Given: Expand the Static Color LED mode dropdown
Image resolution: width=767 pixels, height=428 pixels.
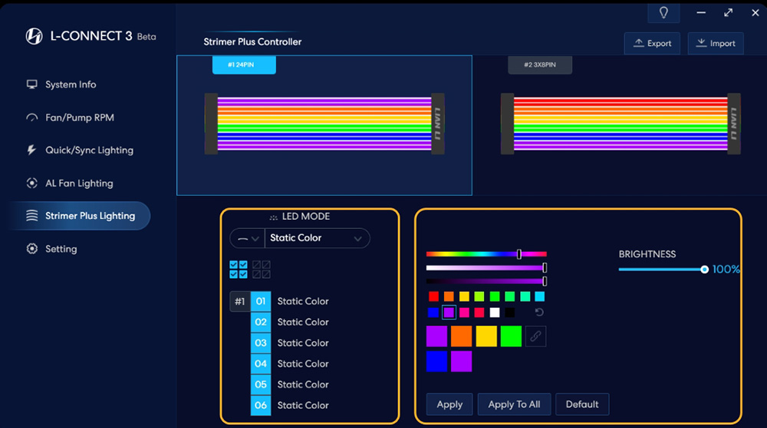Looking at the screenshot, I should [x=316, y=238].
